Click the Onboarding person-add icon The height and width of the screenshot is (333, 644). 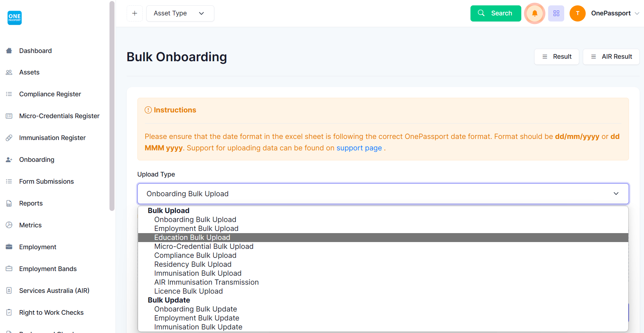coord(9,159)
